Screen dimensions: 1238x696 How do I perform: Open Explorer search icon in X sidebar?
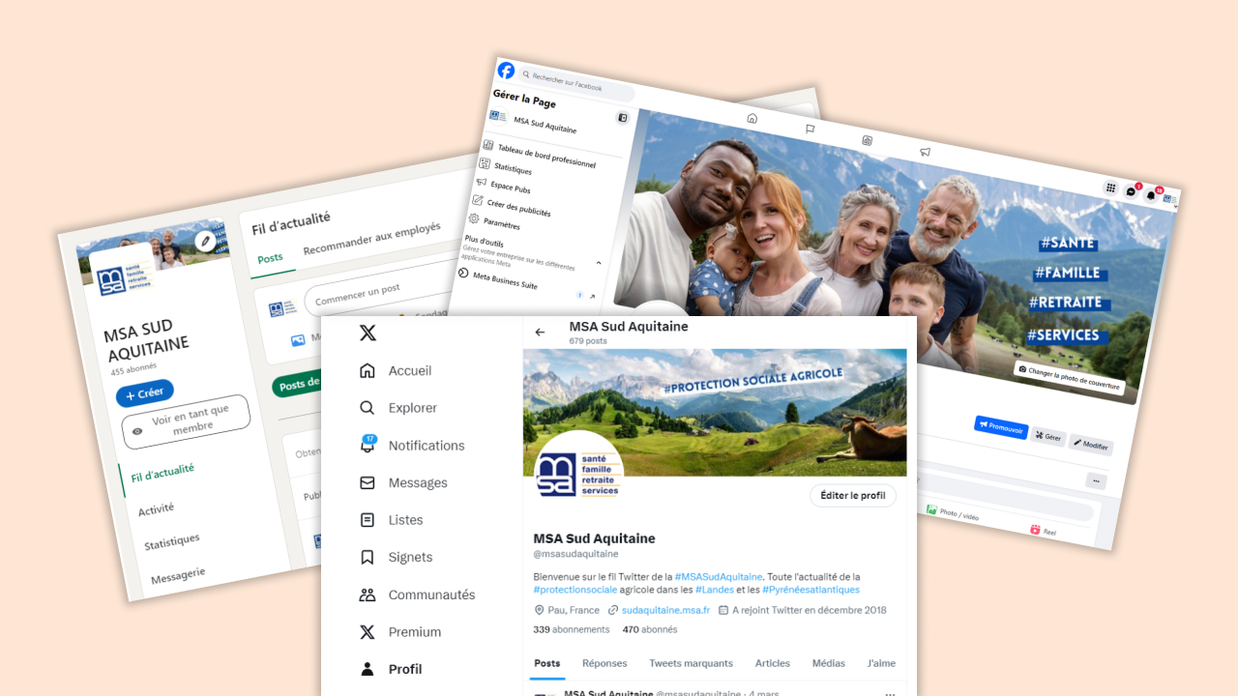pyautogui.click(x=367, y=408)
